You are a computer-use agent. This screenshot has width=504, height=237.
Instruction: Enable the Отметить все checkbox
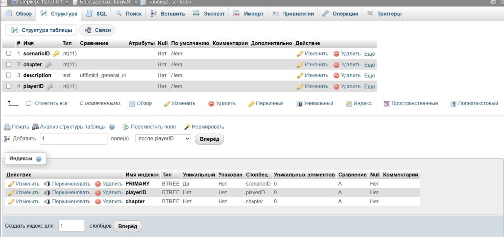point(28,103)
